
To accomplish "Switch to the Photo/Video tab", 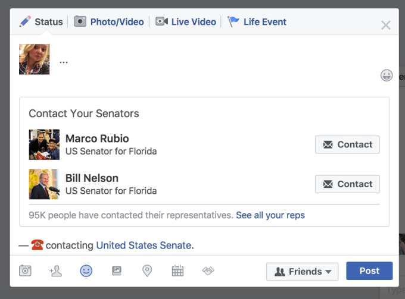I will [x=109, y=22].
